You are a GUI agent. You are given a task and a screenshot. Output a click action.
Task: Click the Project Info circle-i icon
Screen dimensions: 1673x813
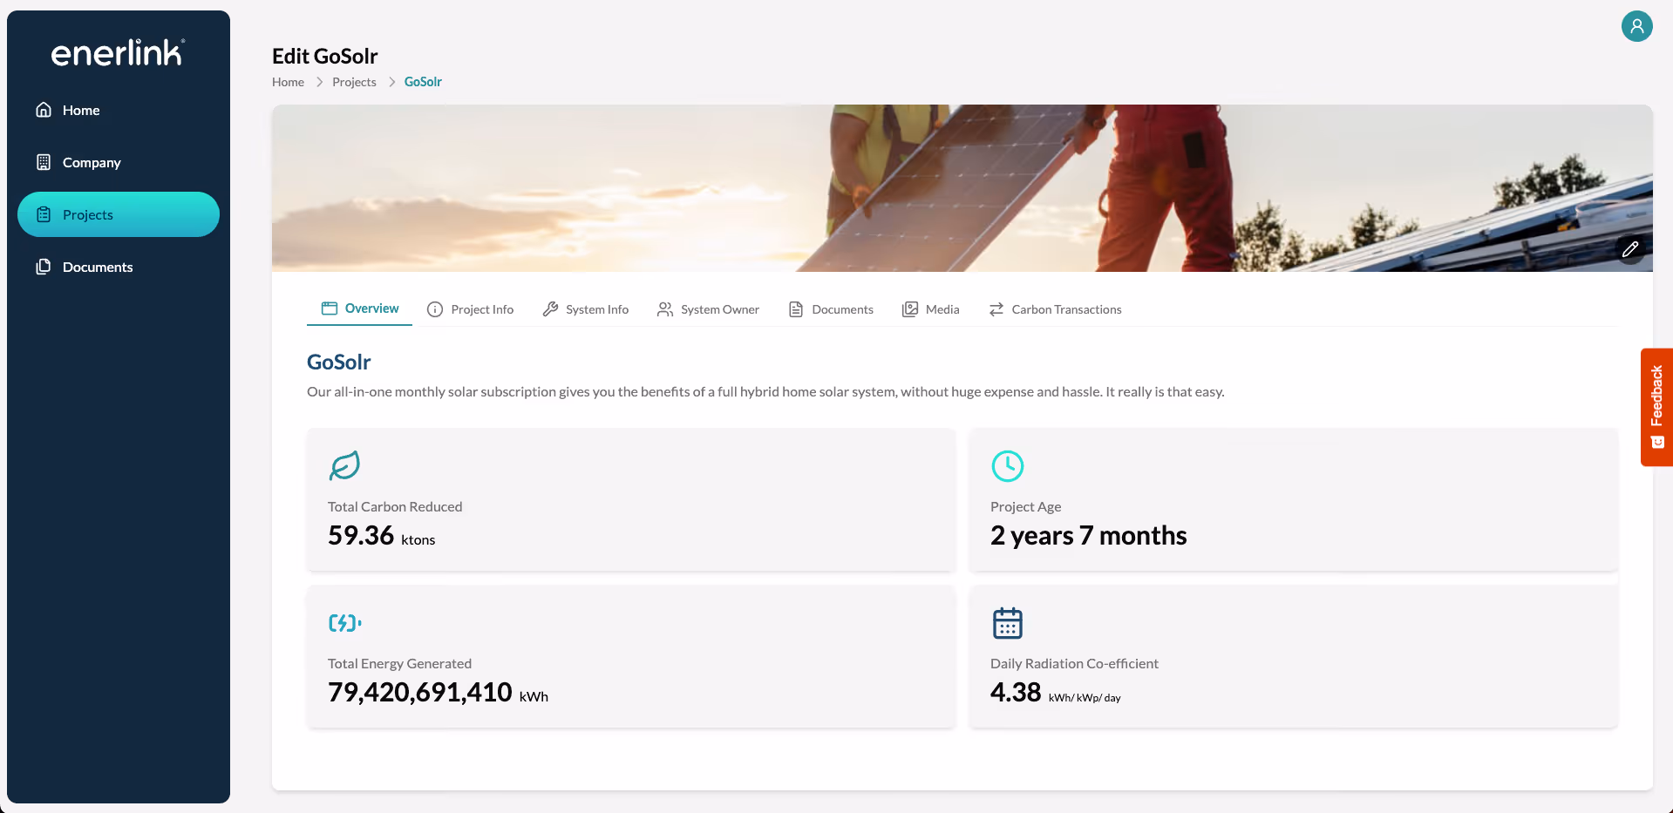pyautogui.click(x=435, y=309)
